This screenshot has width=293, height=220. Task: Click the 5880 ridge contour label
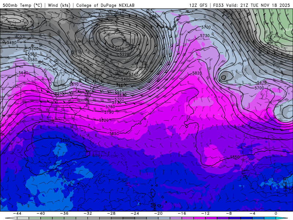(x=65, y=140)
